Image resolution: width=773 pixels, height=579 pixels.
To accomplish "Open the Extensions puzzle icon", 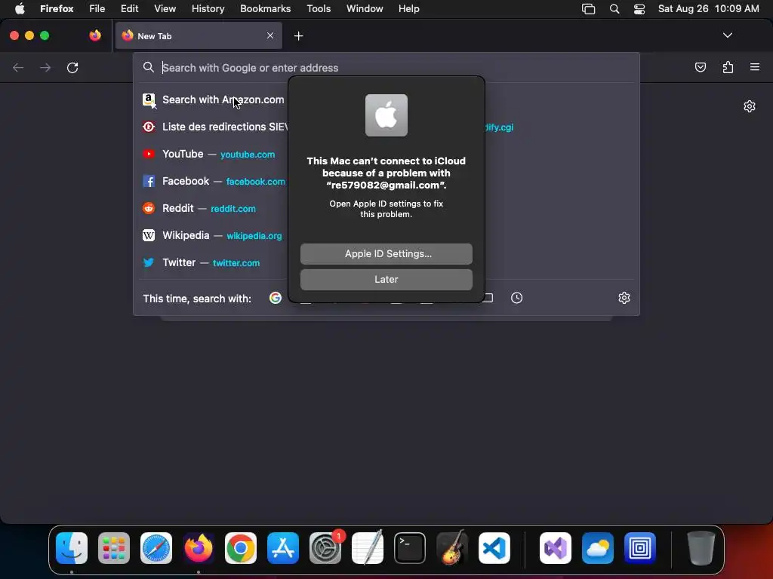I will pos(728,67).
